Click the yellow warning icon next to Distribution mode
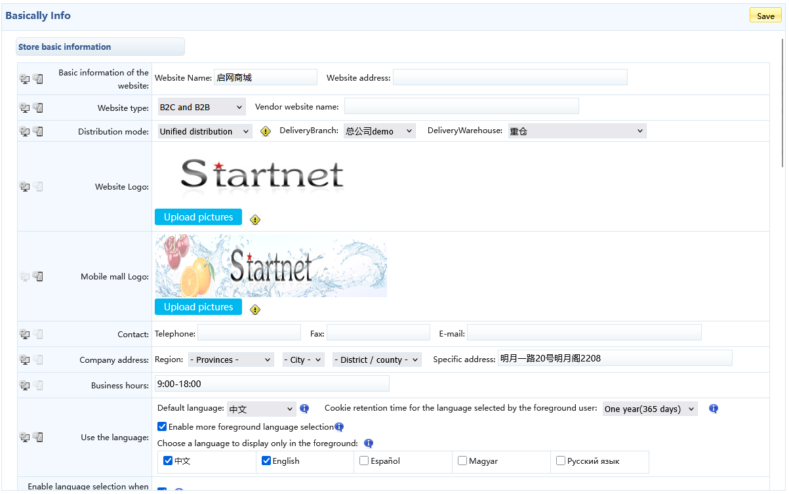Image resolution: width=789 pixels, height=494 pixels. click(265, 131)
